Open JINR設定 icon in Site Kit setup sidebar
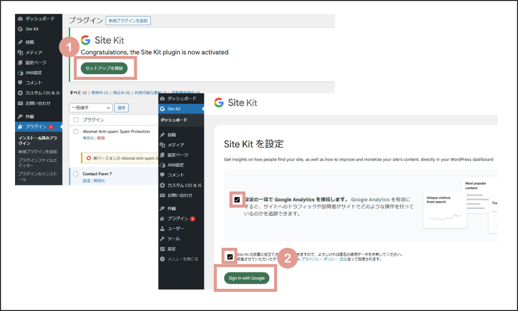 [162, 165]
